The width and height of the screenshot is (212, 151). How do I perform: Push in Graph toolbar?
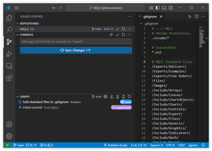pos(123,97)
